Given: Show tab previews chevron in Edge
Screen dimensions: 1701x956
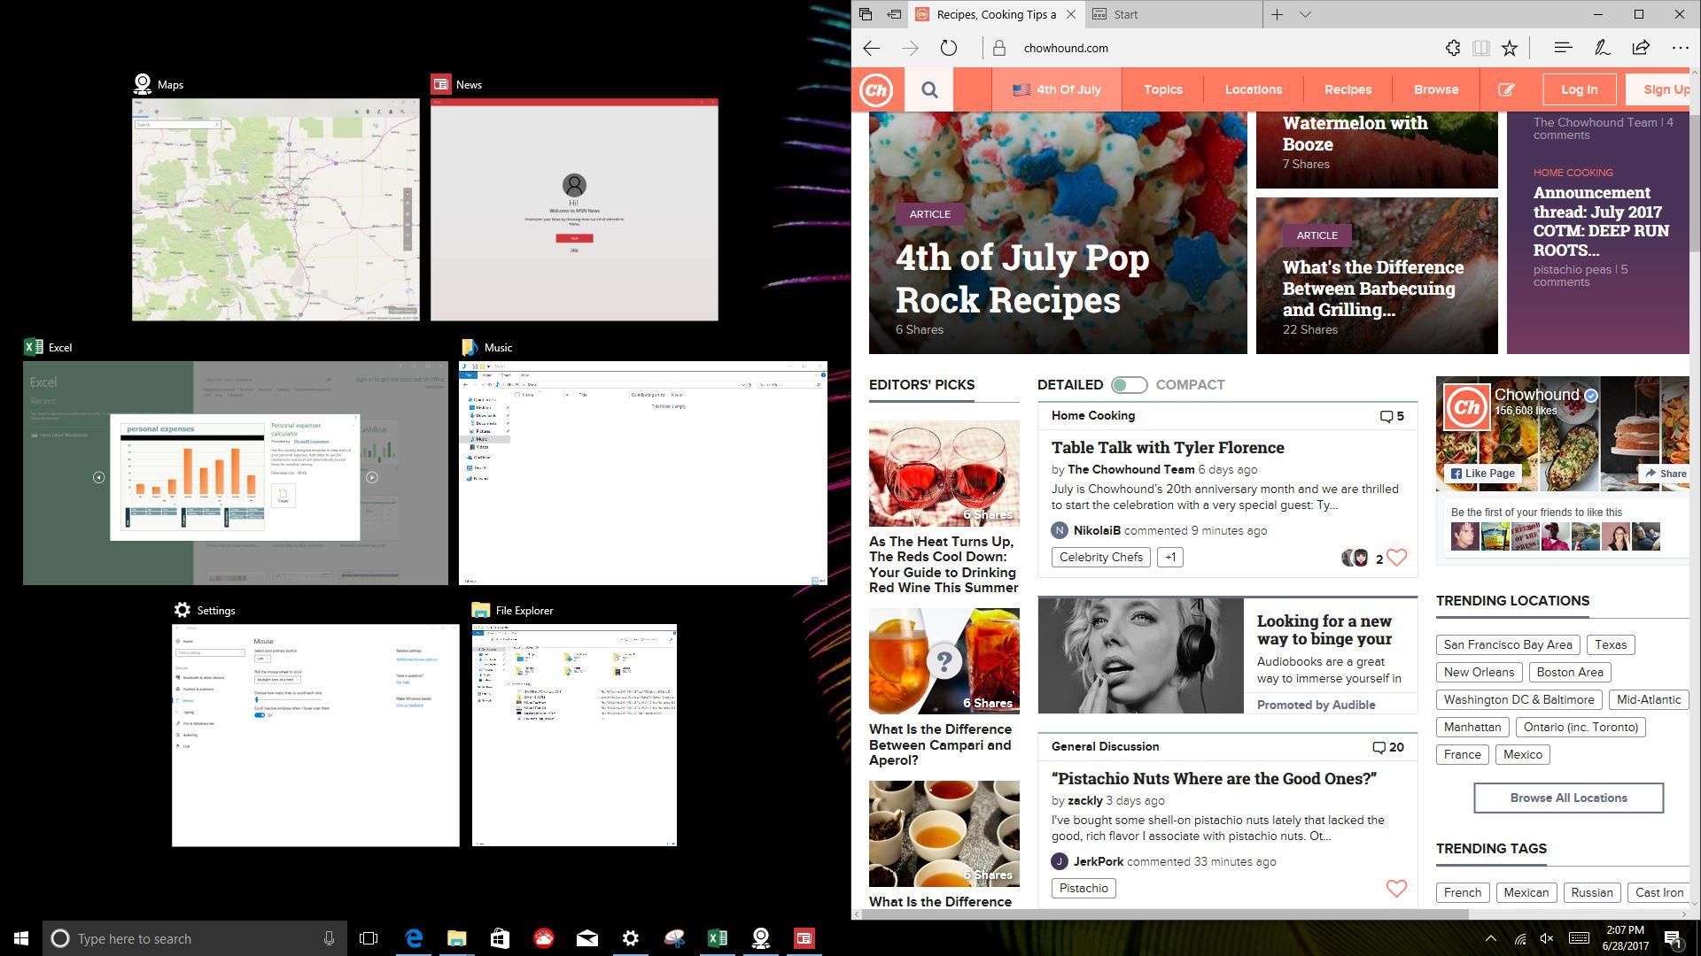Looking at the screenshot, I should click(1305, 14).
